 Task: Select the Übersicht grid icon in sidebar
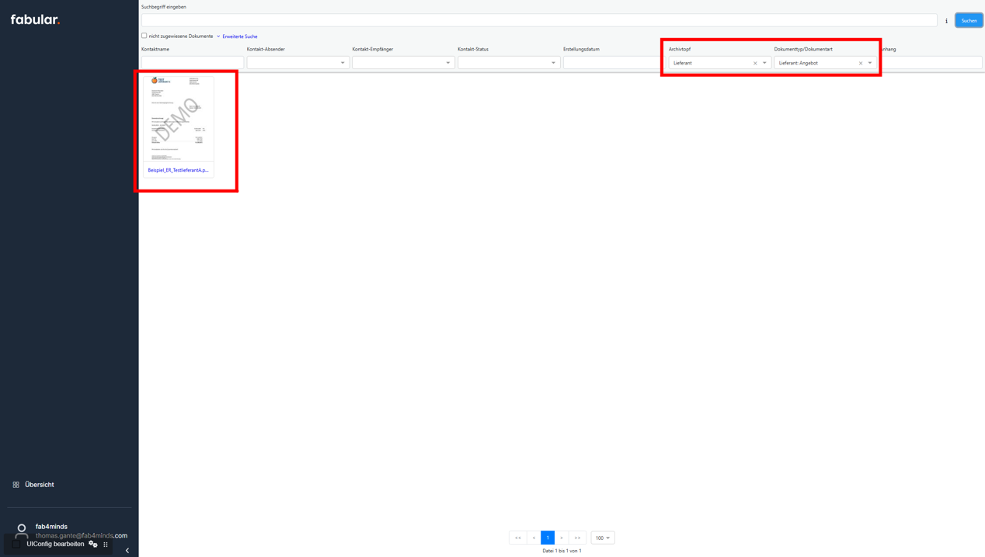coord(17,484)
